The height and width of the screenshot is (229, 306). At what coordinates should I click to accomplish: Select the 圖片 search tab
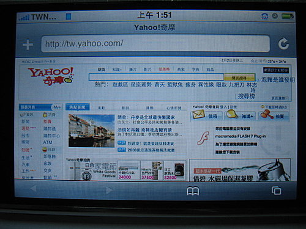(x=133, y=70)
